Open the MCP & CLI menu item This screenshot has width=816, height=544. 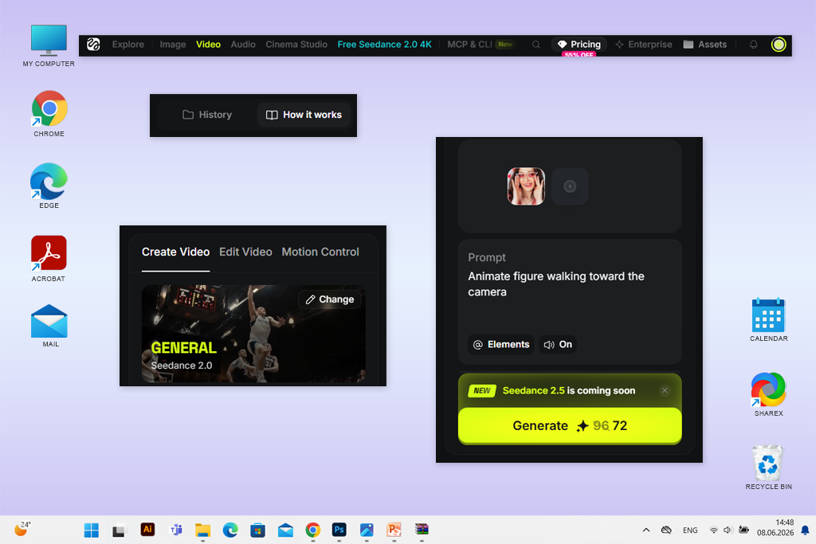(x=480, y=45)
